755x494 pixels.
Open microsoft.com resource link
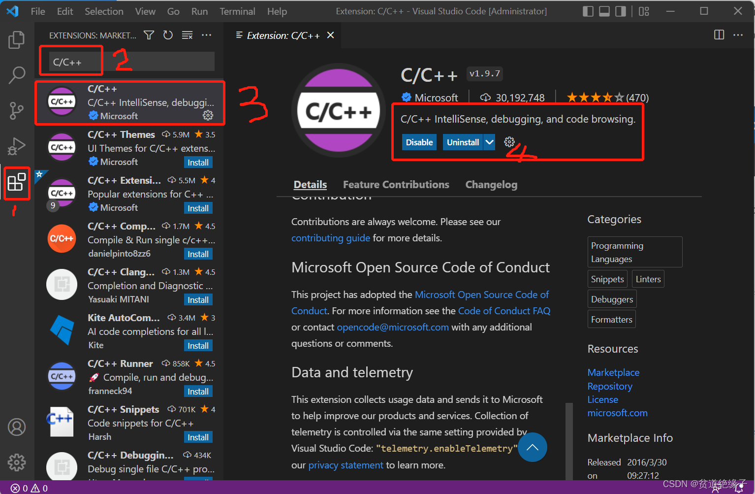tap(617, 413)
